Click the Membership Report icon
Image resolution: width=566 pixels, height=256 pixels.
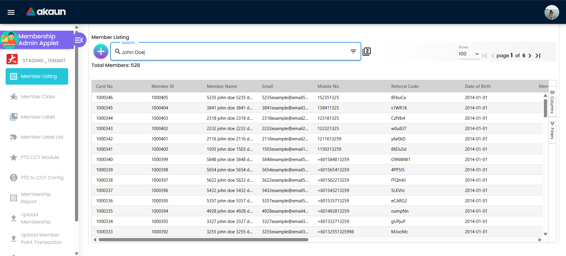point(14,198)
